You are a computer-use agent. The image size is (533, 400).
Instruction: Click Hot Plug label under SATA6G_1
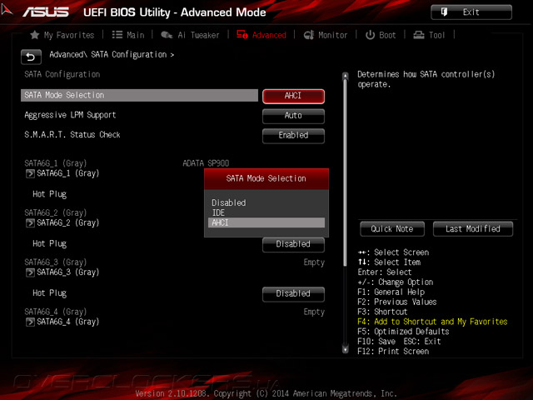click(x=50, y=194)
